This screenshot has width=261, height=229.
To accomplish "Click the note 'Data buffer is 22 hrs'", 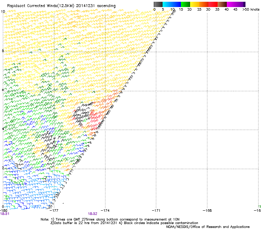I will pyautogui.click(x=72, y=223).
